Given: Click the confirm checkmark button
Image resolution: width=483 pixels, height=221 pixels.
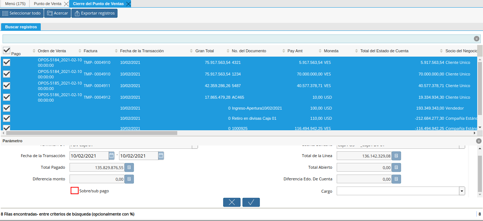Looking at the screenshot, I should (x=251, y=202).
